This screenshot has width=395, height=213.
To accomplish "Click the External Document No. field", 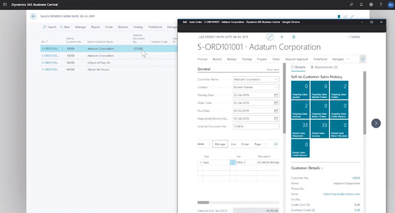I will tap(256, 126).
